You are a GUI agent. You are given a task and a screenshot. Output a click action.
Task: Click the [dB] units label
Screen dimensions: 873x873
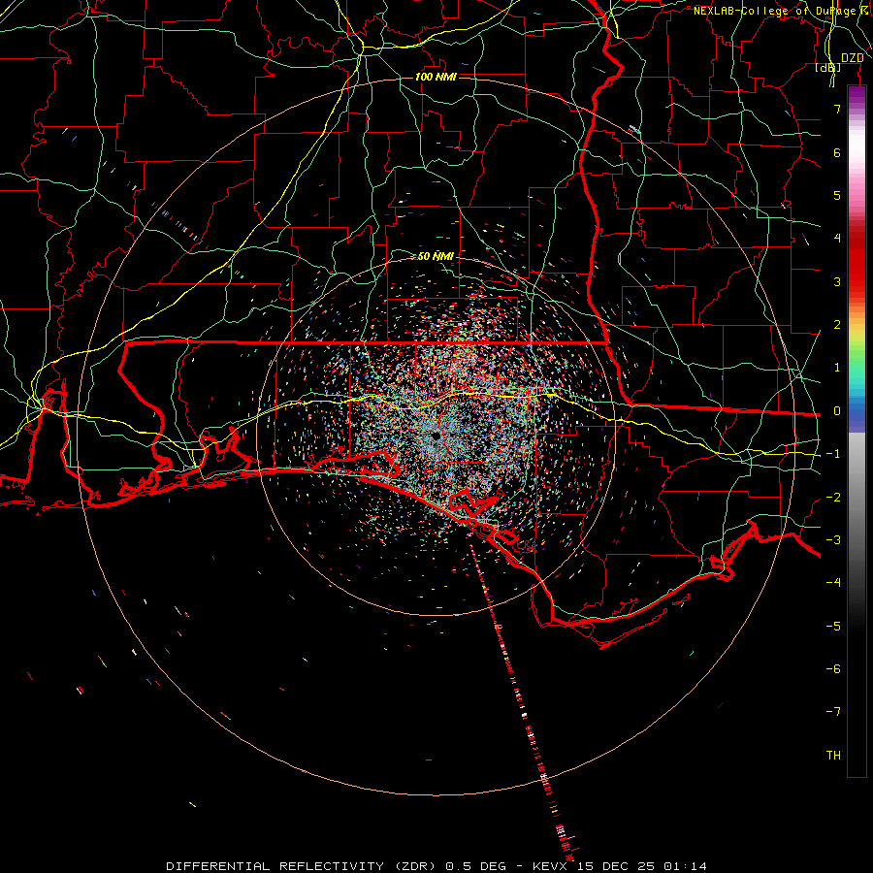(x=828, y=68)
